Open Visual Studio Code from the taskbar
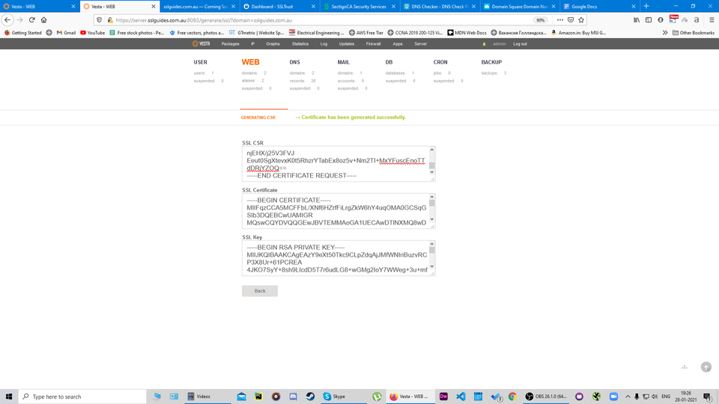This screenshot has height=404, width=719. coord(461,397)
